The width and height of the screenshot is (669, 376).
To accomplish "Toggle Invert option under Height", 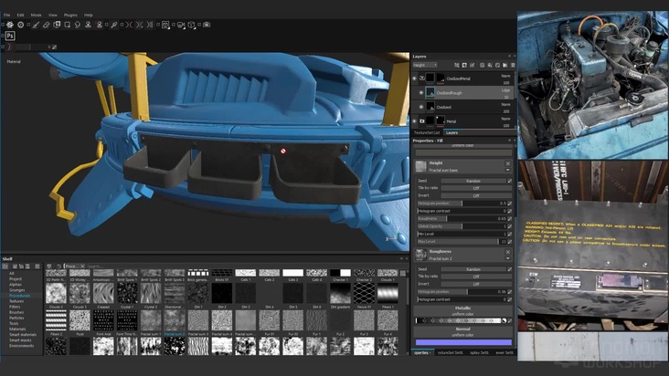I will (x=475, y=195).
